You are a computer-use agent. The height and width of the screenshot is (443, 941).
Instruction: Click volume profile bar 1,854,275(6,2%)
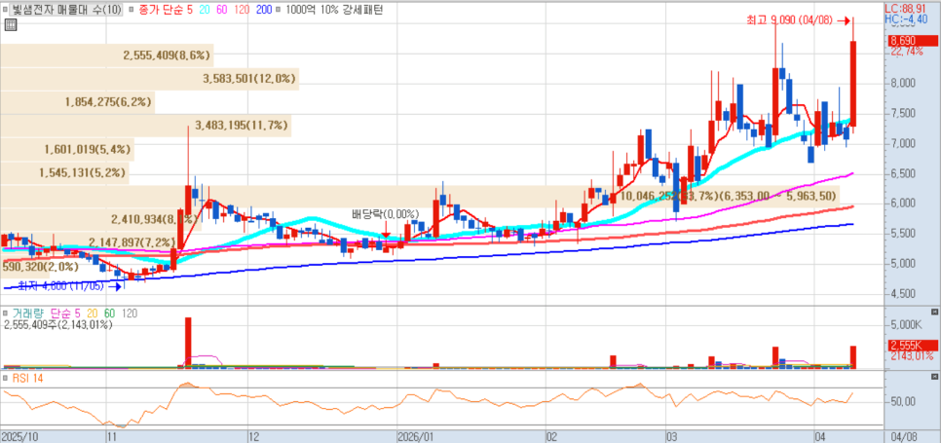click(x=77, y=102)
